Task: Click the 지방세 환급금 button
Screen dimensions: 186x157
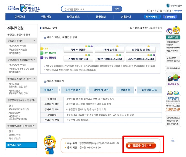Action: 110,50
